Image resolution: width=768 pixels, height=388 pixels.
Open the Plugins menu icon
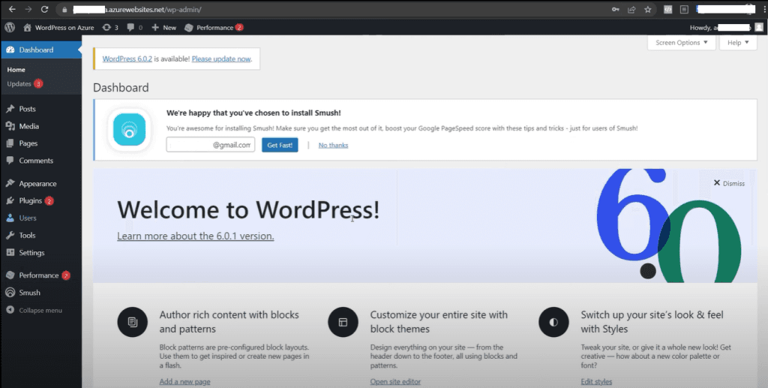(10, 201)
